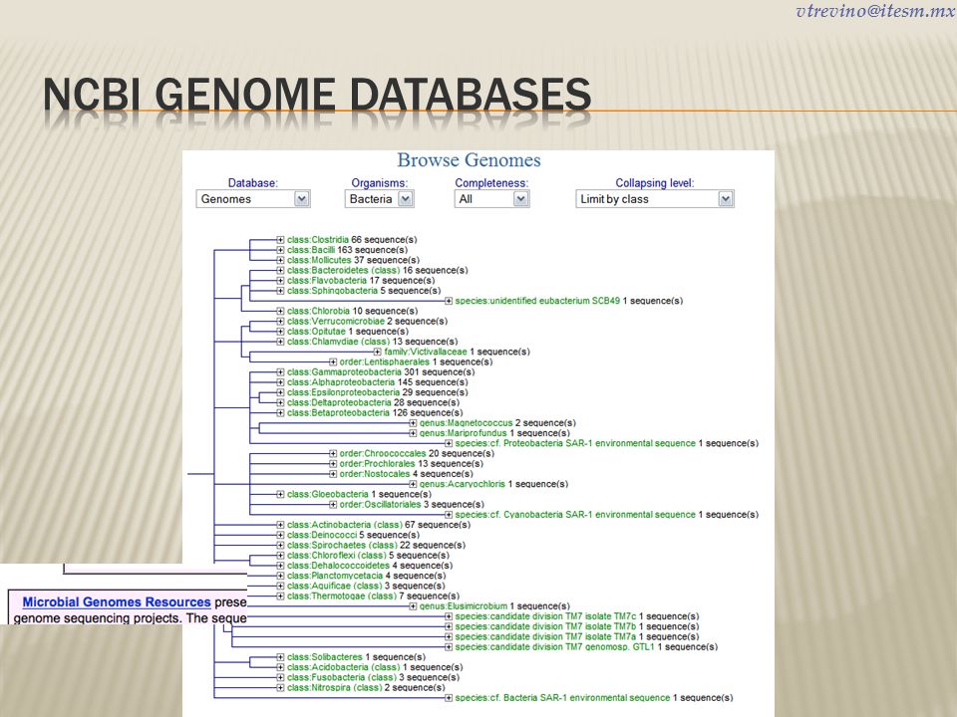Open the genus:Elusimicrobium link
Viewport: 957px width, 717px height.
point(464,606)
